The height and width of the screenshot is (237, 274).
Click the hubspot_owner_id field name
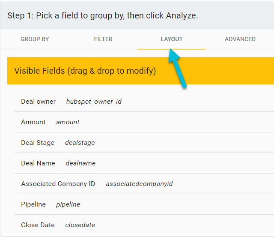(94, 102)
